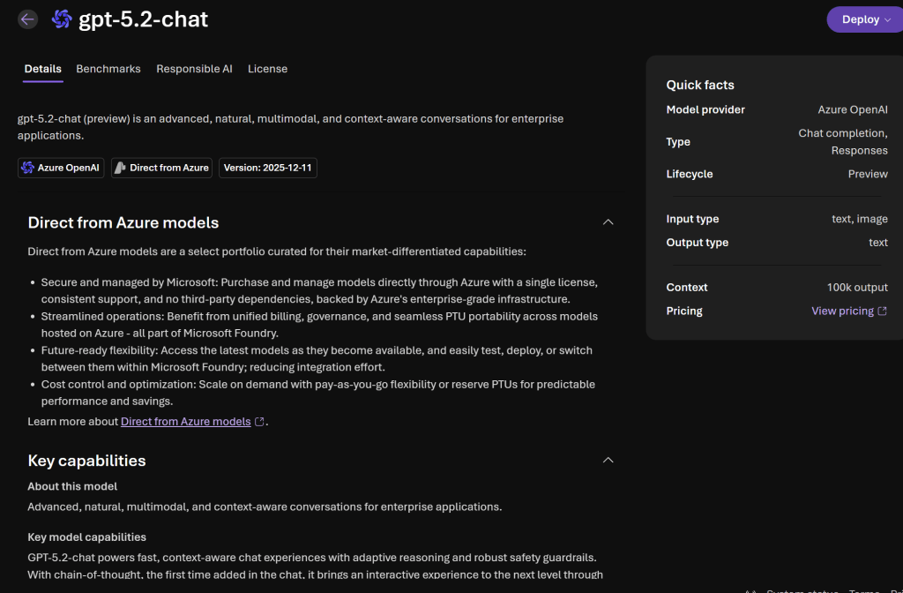Viewport: 903px width, 593px height.
Task: Click the back arrow icon
Action: coord(27,19)
